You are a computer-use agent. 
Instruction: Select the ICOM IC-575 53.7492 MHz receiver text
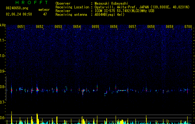tap(124, 11)
